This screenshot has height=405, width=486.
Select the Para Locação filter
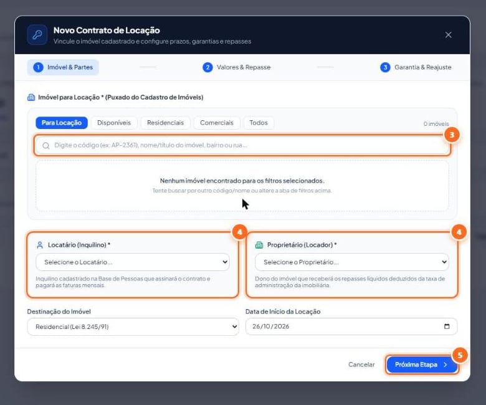(x=62, y=123)
